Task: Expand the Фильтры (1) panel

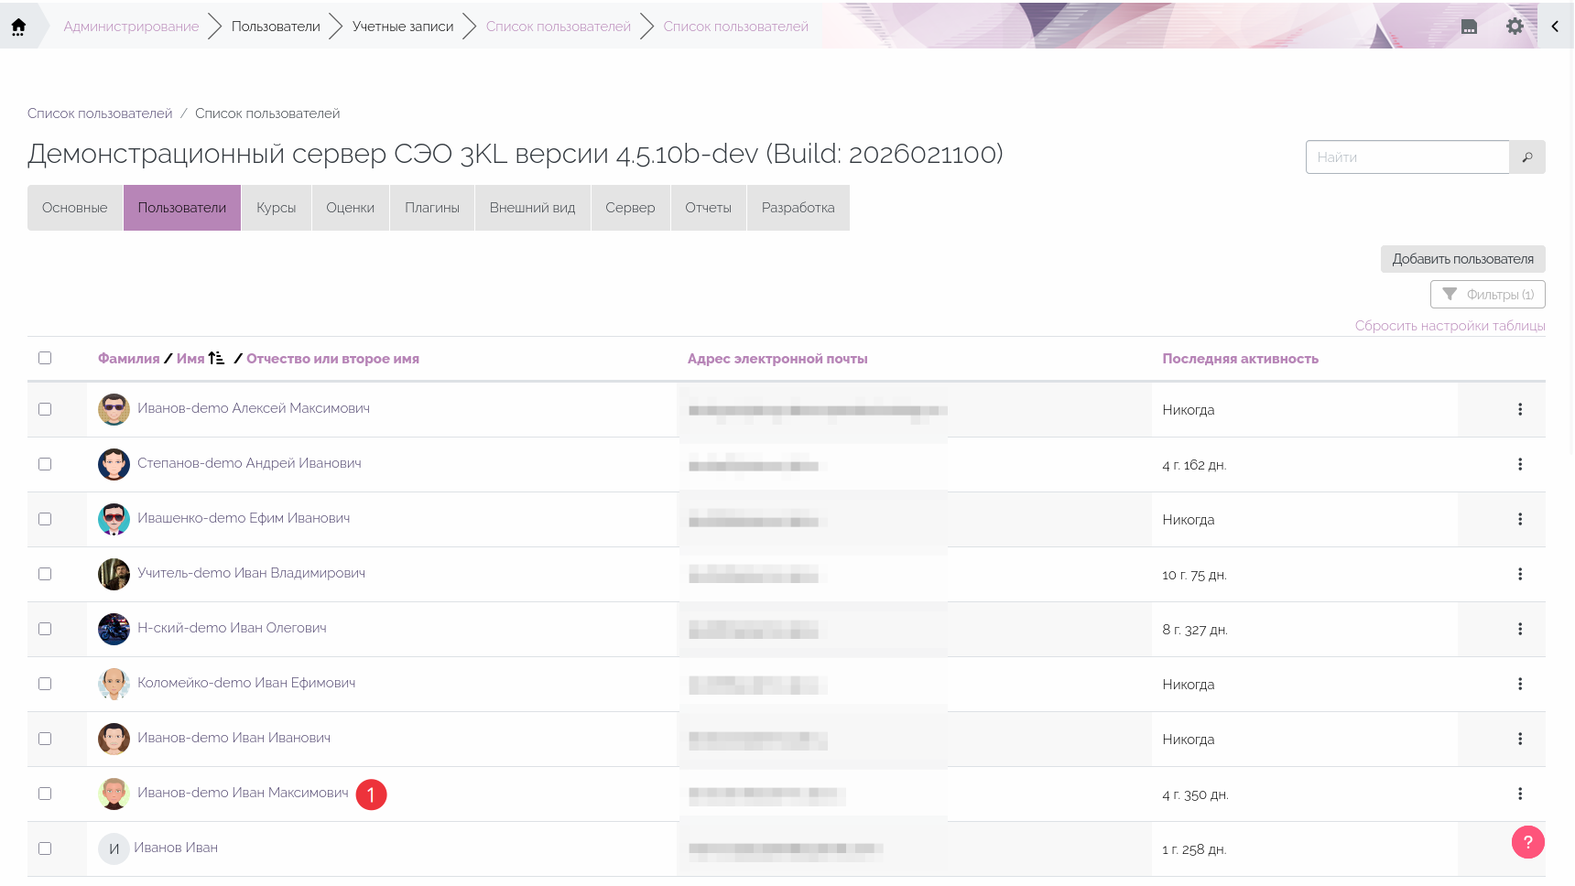Action: point(1487,295)
